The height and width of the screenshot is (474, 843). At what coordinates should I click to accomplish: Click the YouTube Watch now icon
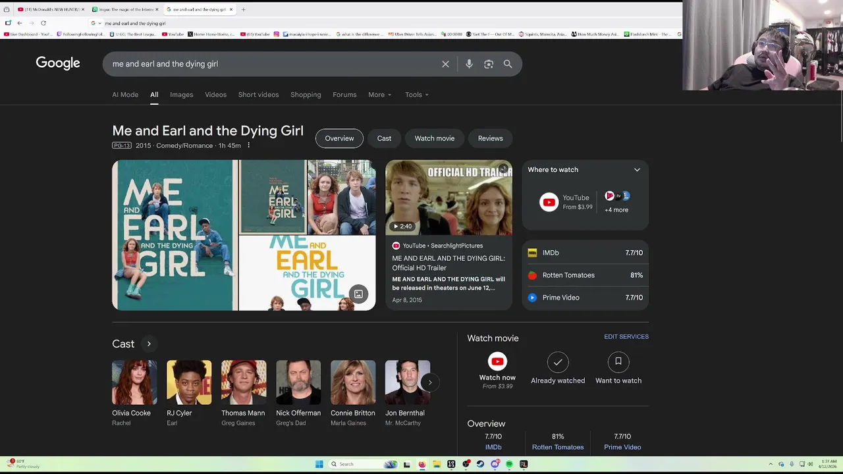(x=497, y=361)
